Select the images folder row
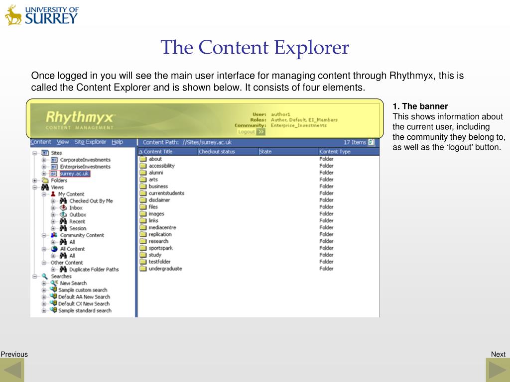This screenshot has height=382, width=510. tap(258, 214)
